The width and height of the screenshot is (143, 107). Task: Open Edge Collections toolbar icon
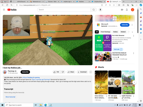tap(128, 5)
